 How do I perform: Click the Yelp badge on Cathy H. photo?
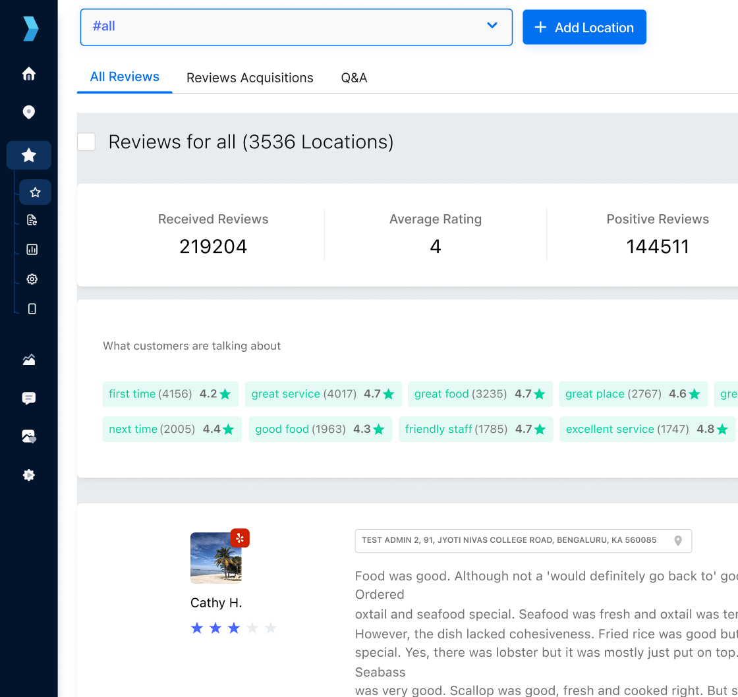(240, 538)
